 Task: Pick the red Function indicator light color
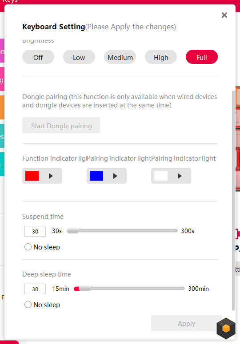point(32,176)
